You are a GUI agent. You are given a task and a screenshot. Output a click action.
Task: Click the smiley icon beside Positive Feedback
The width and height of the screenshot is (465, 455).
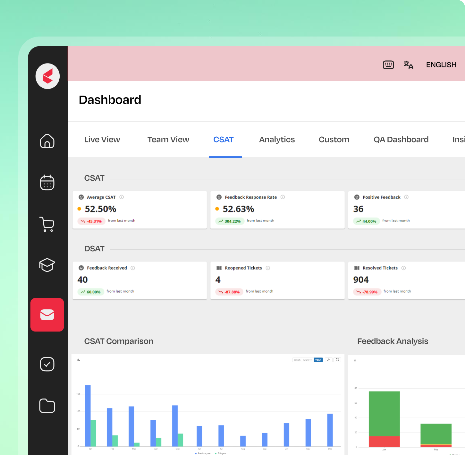(357, 197)
